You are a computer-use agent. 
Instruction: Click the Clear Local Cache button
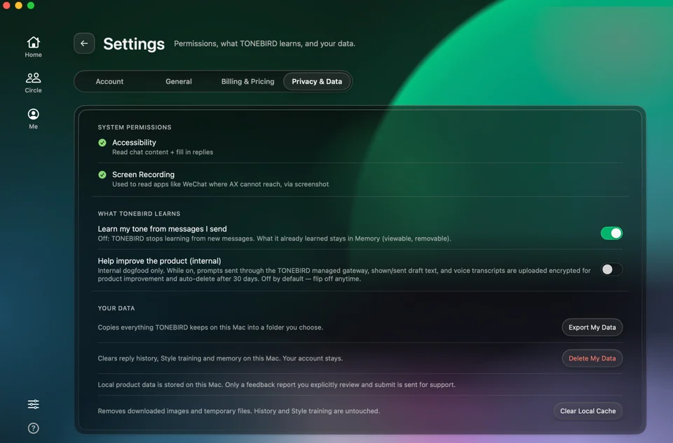coord(587,411)
